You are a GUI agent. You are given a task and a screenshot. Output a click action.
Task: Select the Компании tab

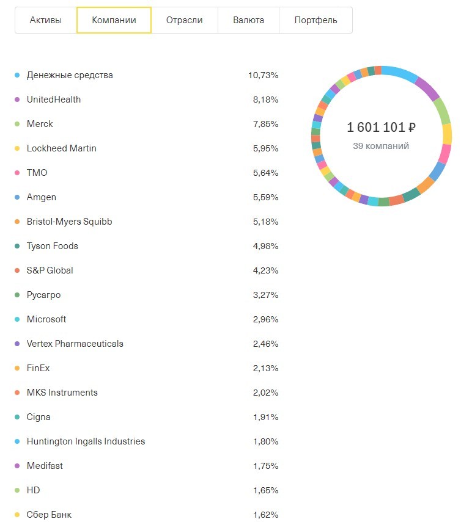[x=114, y=20]
